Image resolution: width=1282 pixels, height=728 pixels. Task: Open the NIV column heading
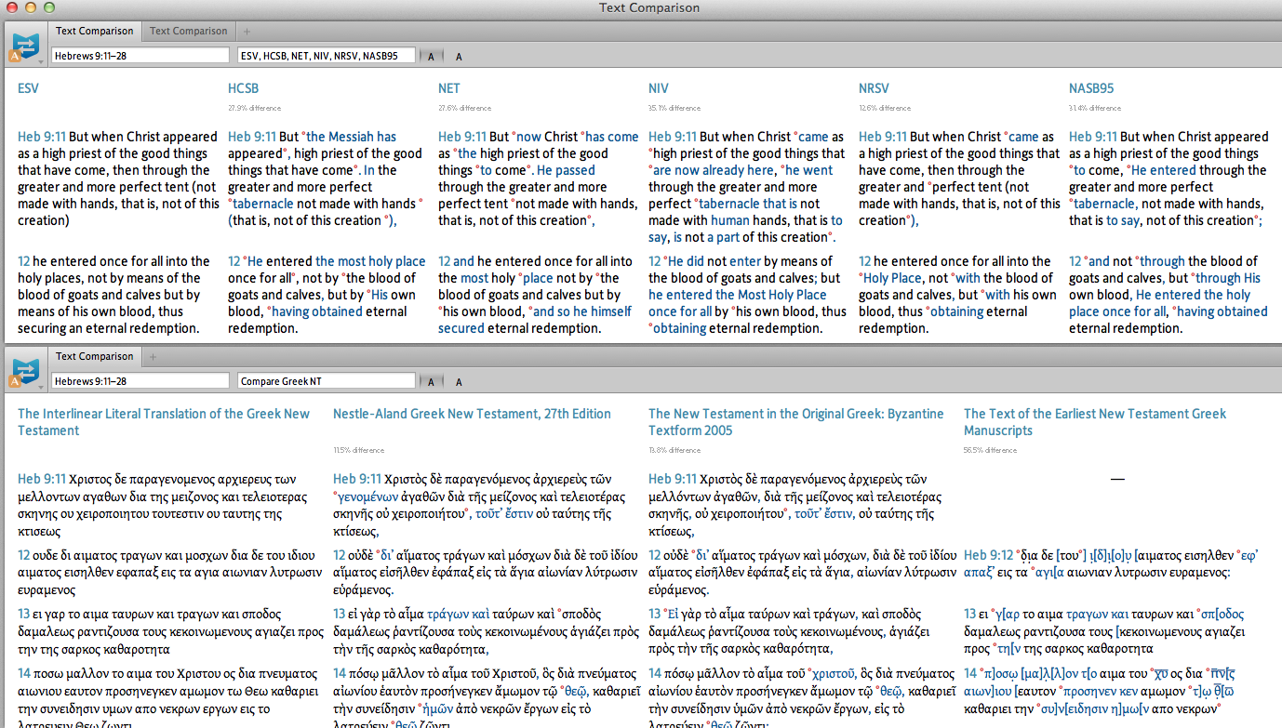click(x=659, y=88)
